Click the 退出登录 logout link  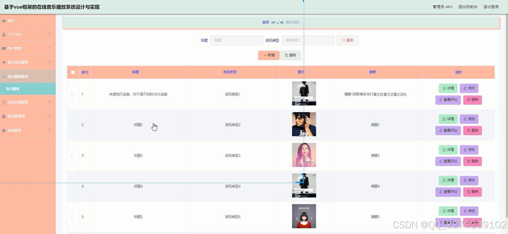coord(491,7)
